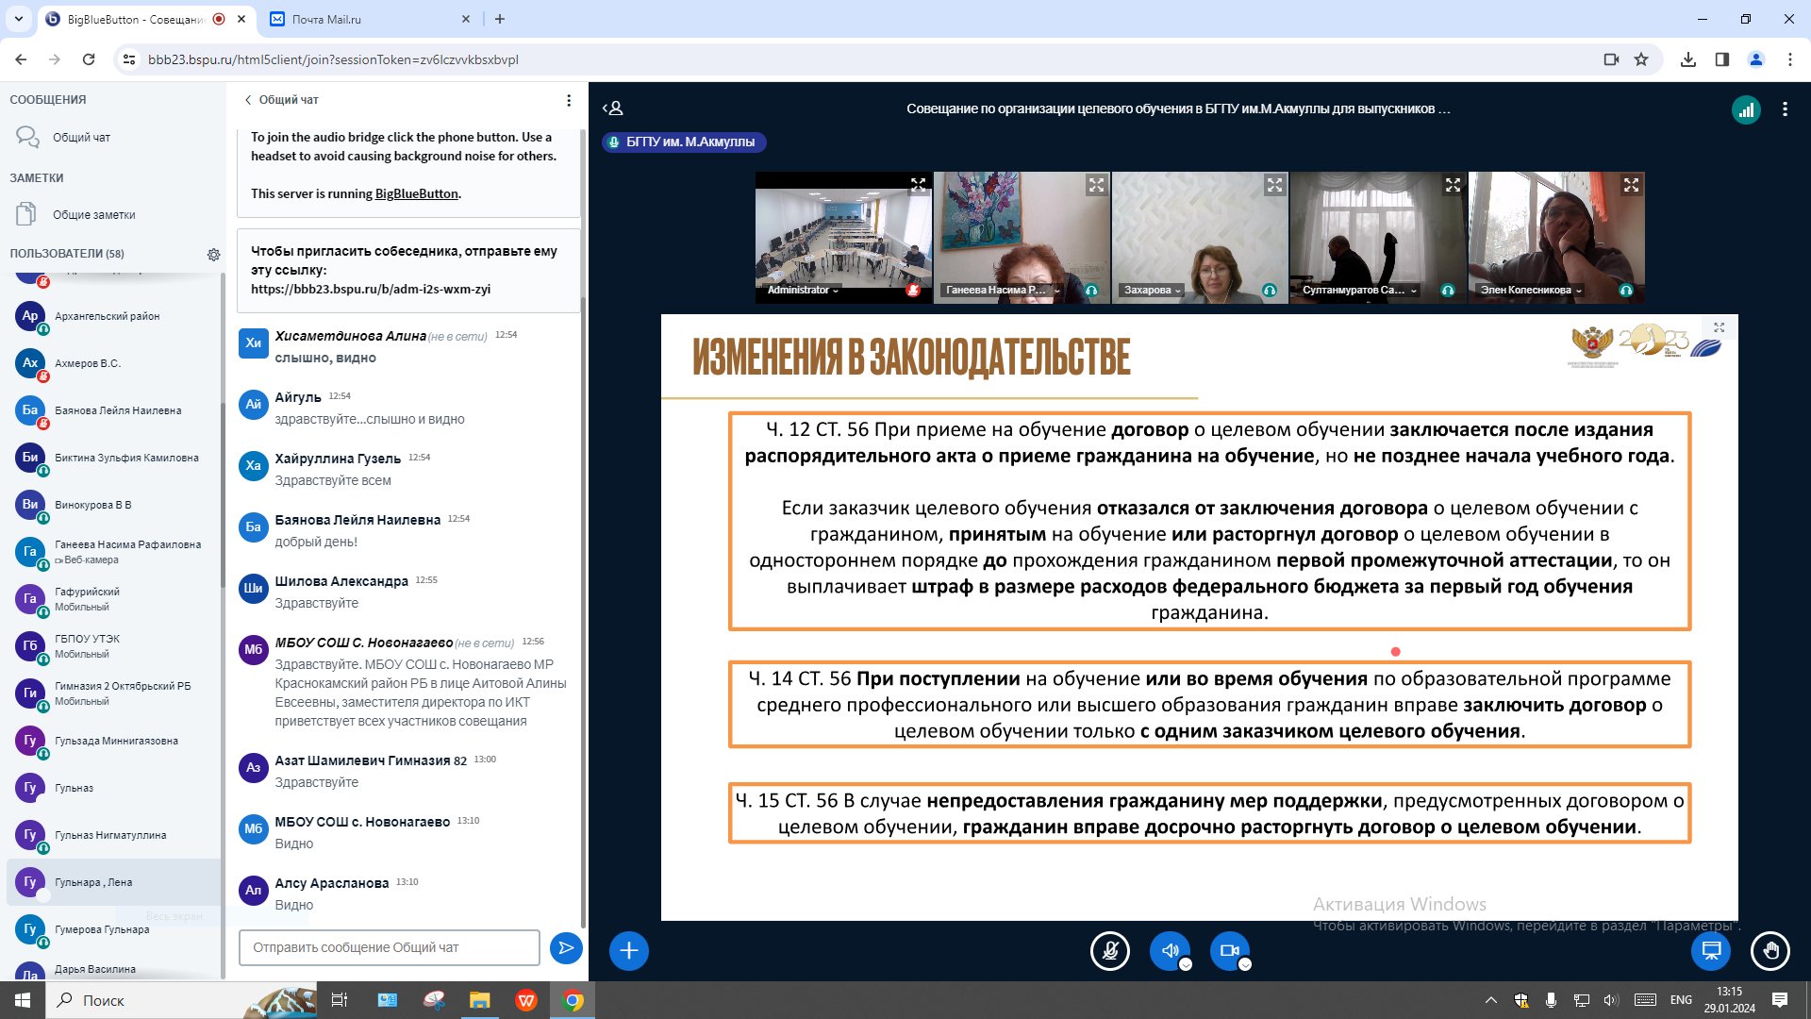Image resolution: width=1811 pixels, height=1019 pixels.
Task: Open the Общие заметки shared notes
Action: coord(93,215)
